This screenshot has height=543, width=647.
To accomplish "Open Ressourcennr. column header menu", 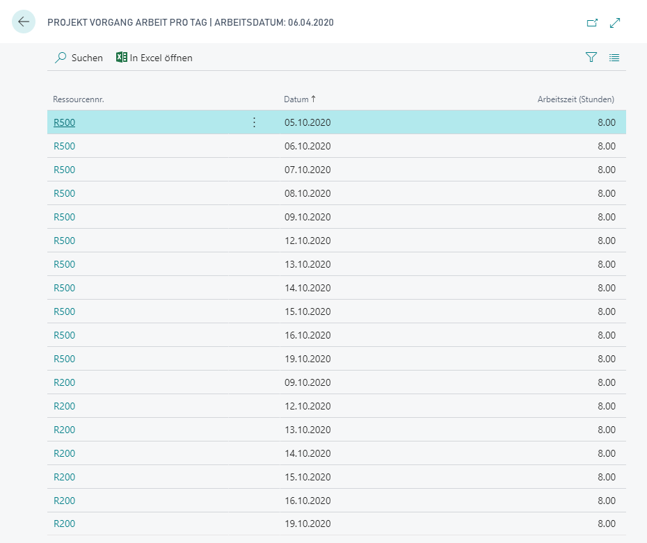I will click(79, 99).
